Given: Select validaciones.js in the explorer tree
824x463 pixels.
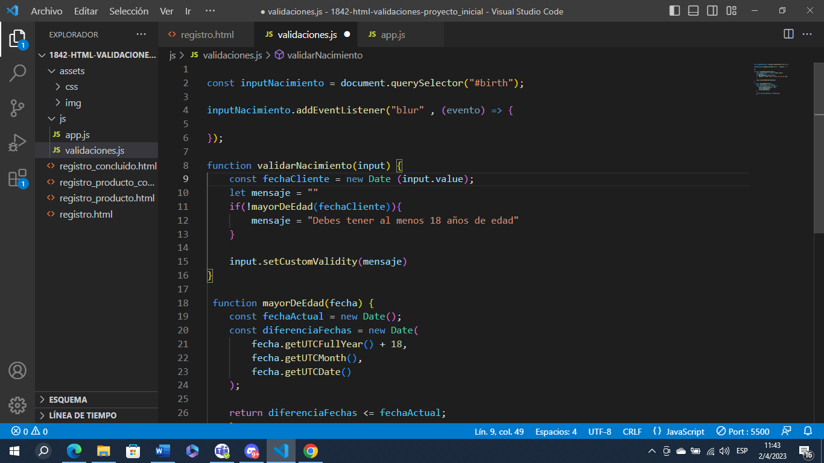Looking at the screenshot, I should click(97, 150).
